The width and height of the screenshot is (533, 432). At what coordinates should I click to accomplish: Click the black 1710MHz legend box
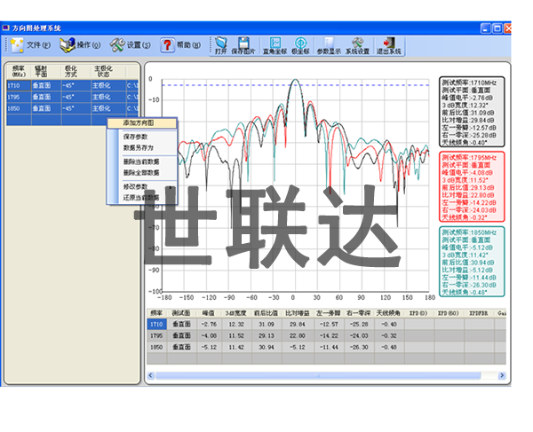point(472,113)
